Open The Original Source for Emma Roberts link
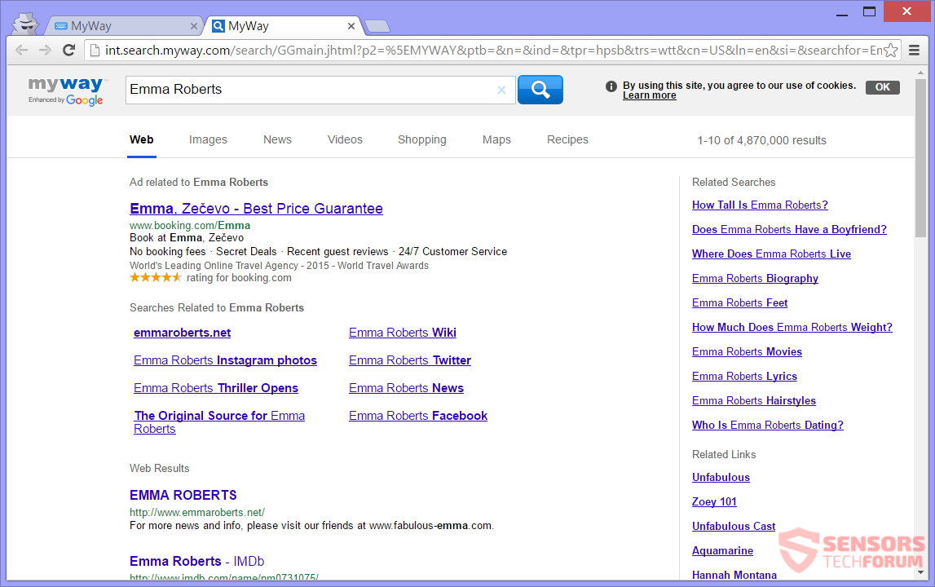Image resolution: width=935 pixels, height=587 pixels. point(218,421)
